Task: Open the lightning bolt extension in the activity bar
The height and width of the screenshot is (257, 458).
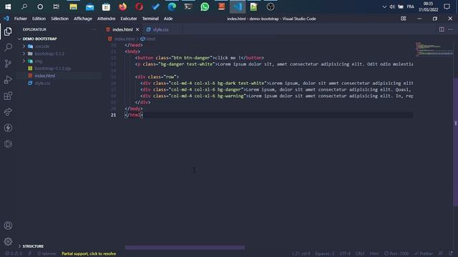Action: pos(8,128)
